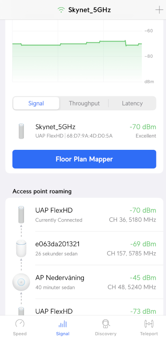Select the e063da201321 roaming entry

point(84,248)
